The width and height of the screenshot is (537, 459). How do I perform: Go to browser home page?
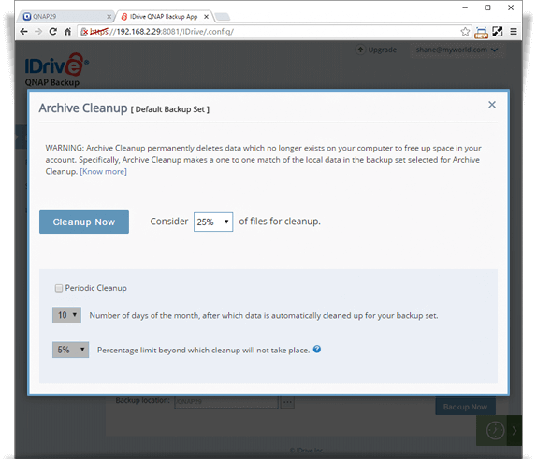[67, 32]
